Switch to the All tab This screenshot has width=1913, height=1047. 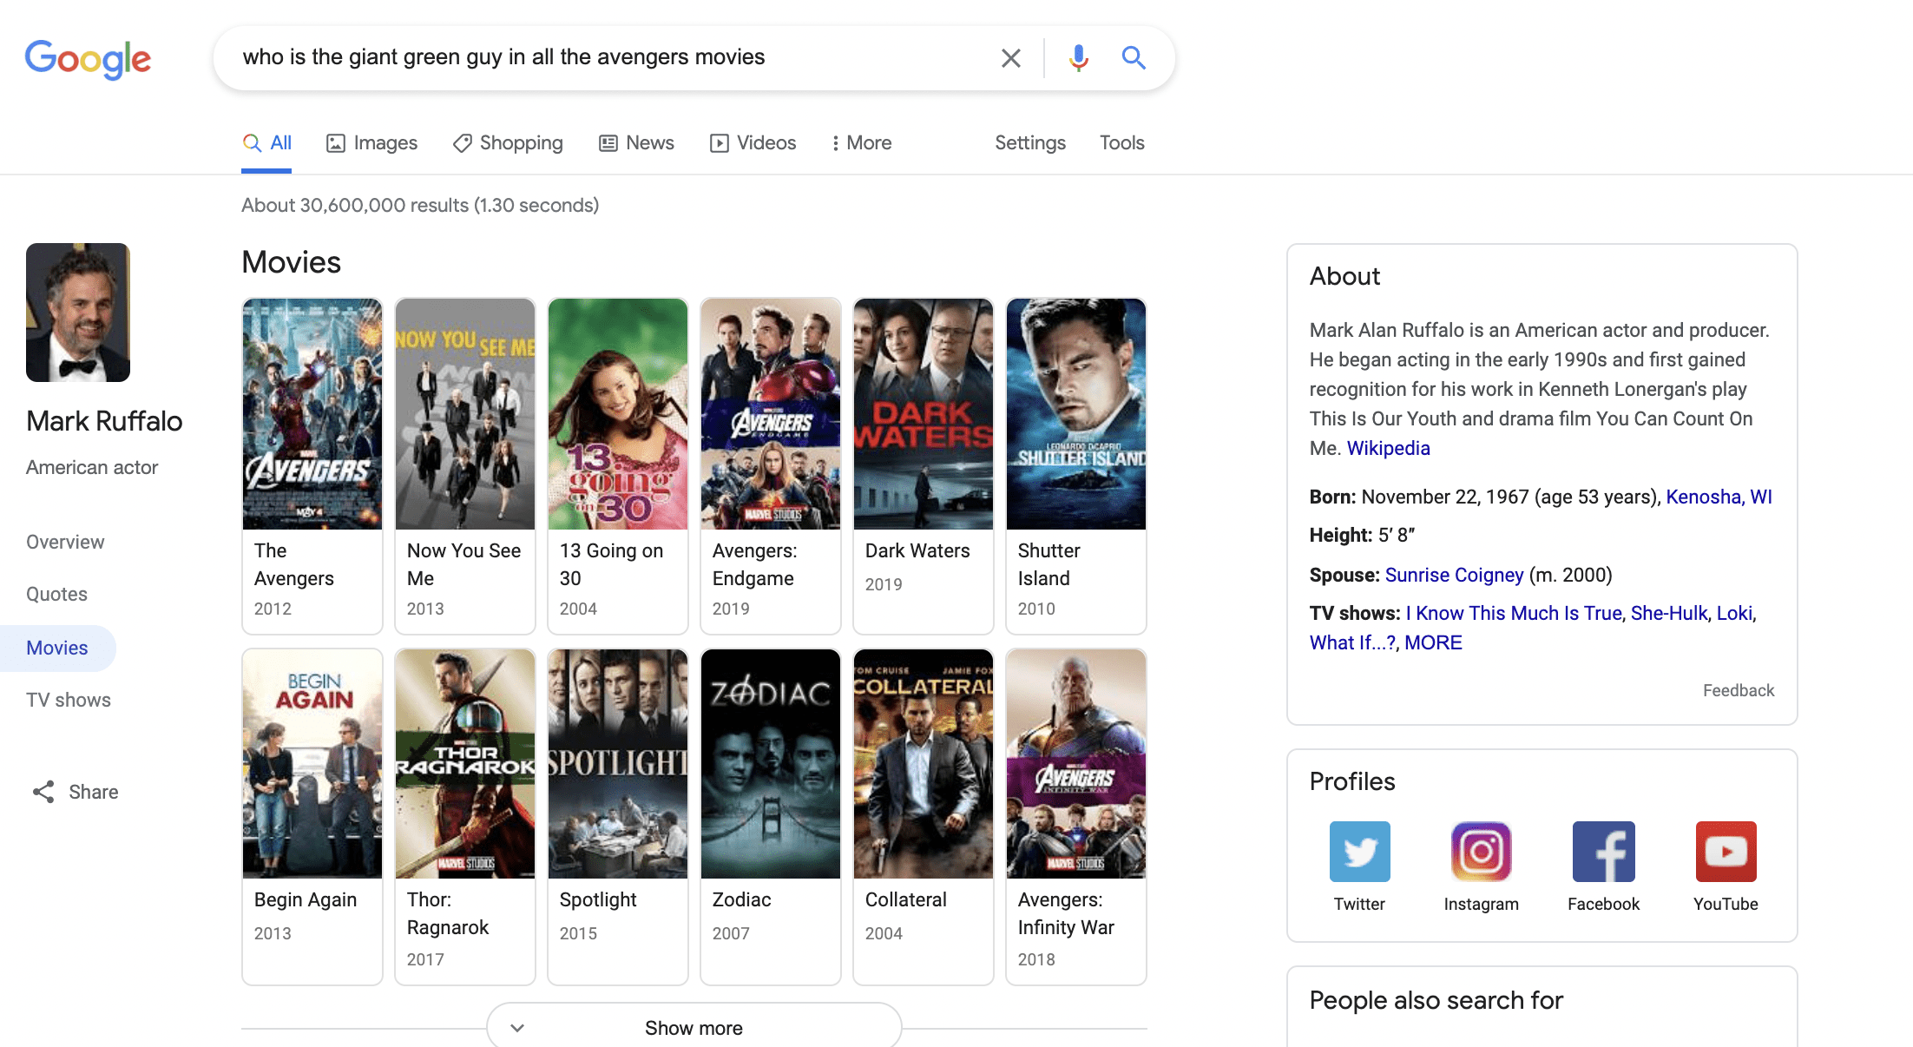pos(266,143)
